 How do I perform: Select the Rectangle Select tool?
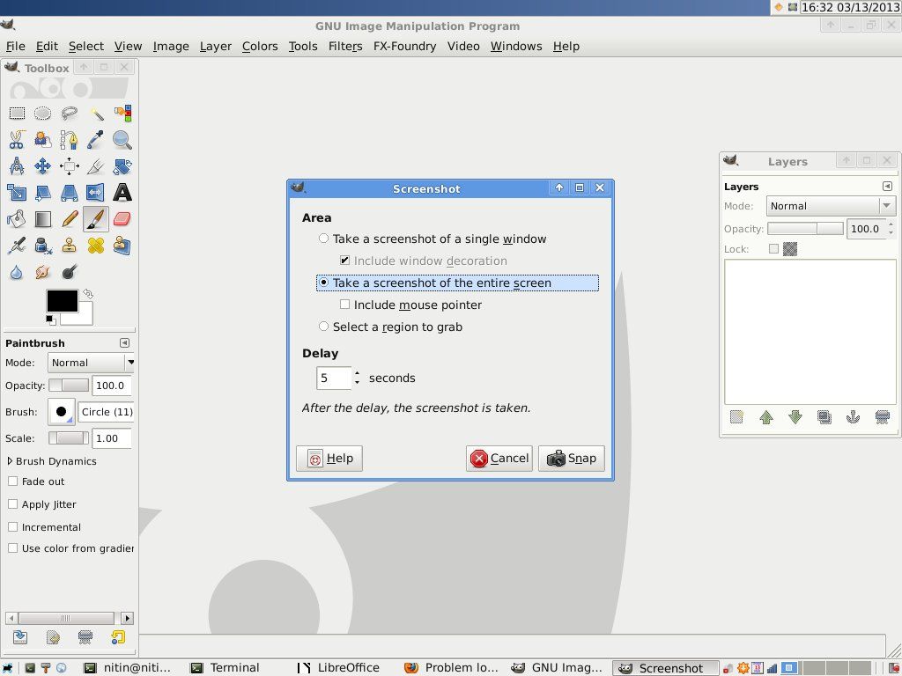pos(17,113)
